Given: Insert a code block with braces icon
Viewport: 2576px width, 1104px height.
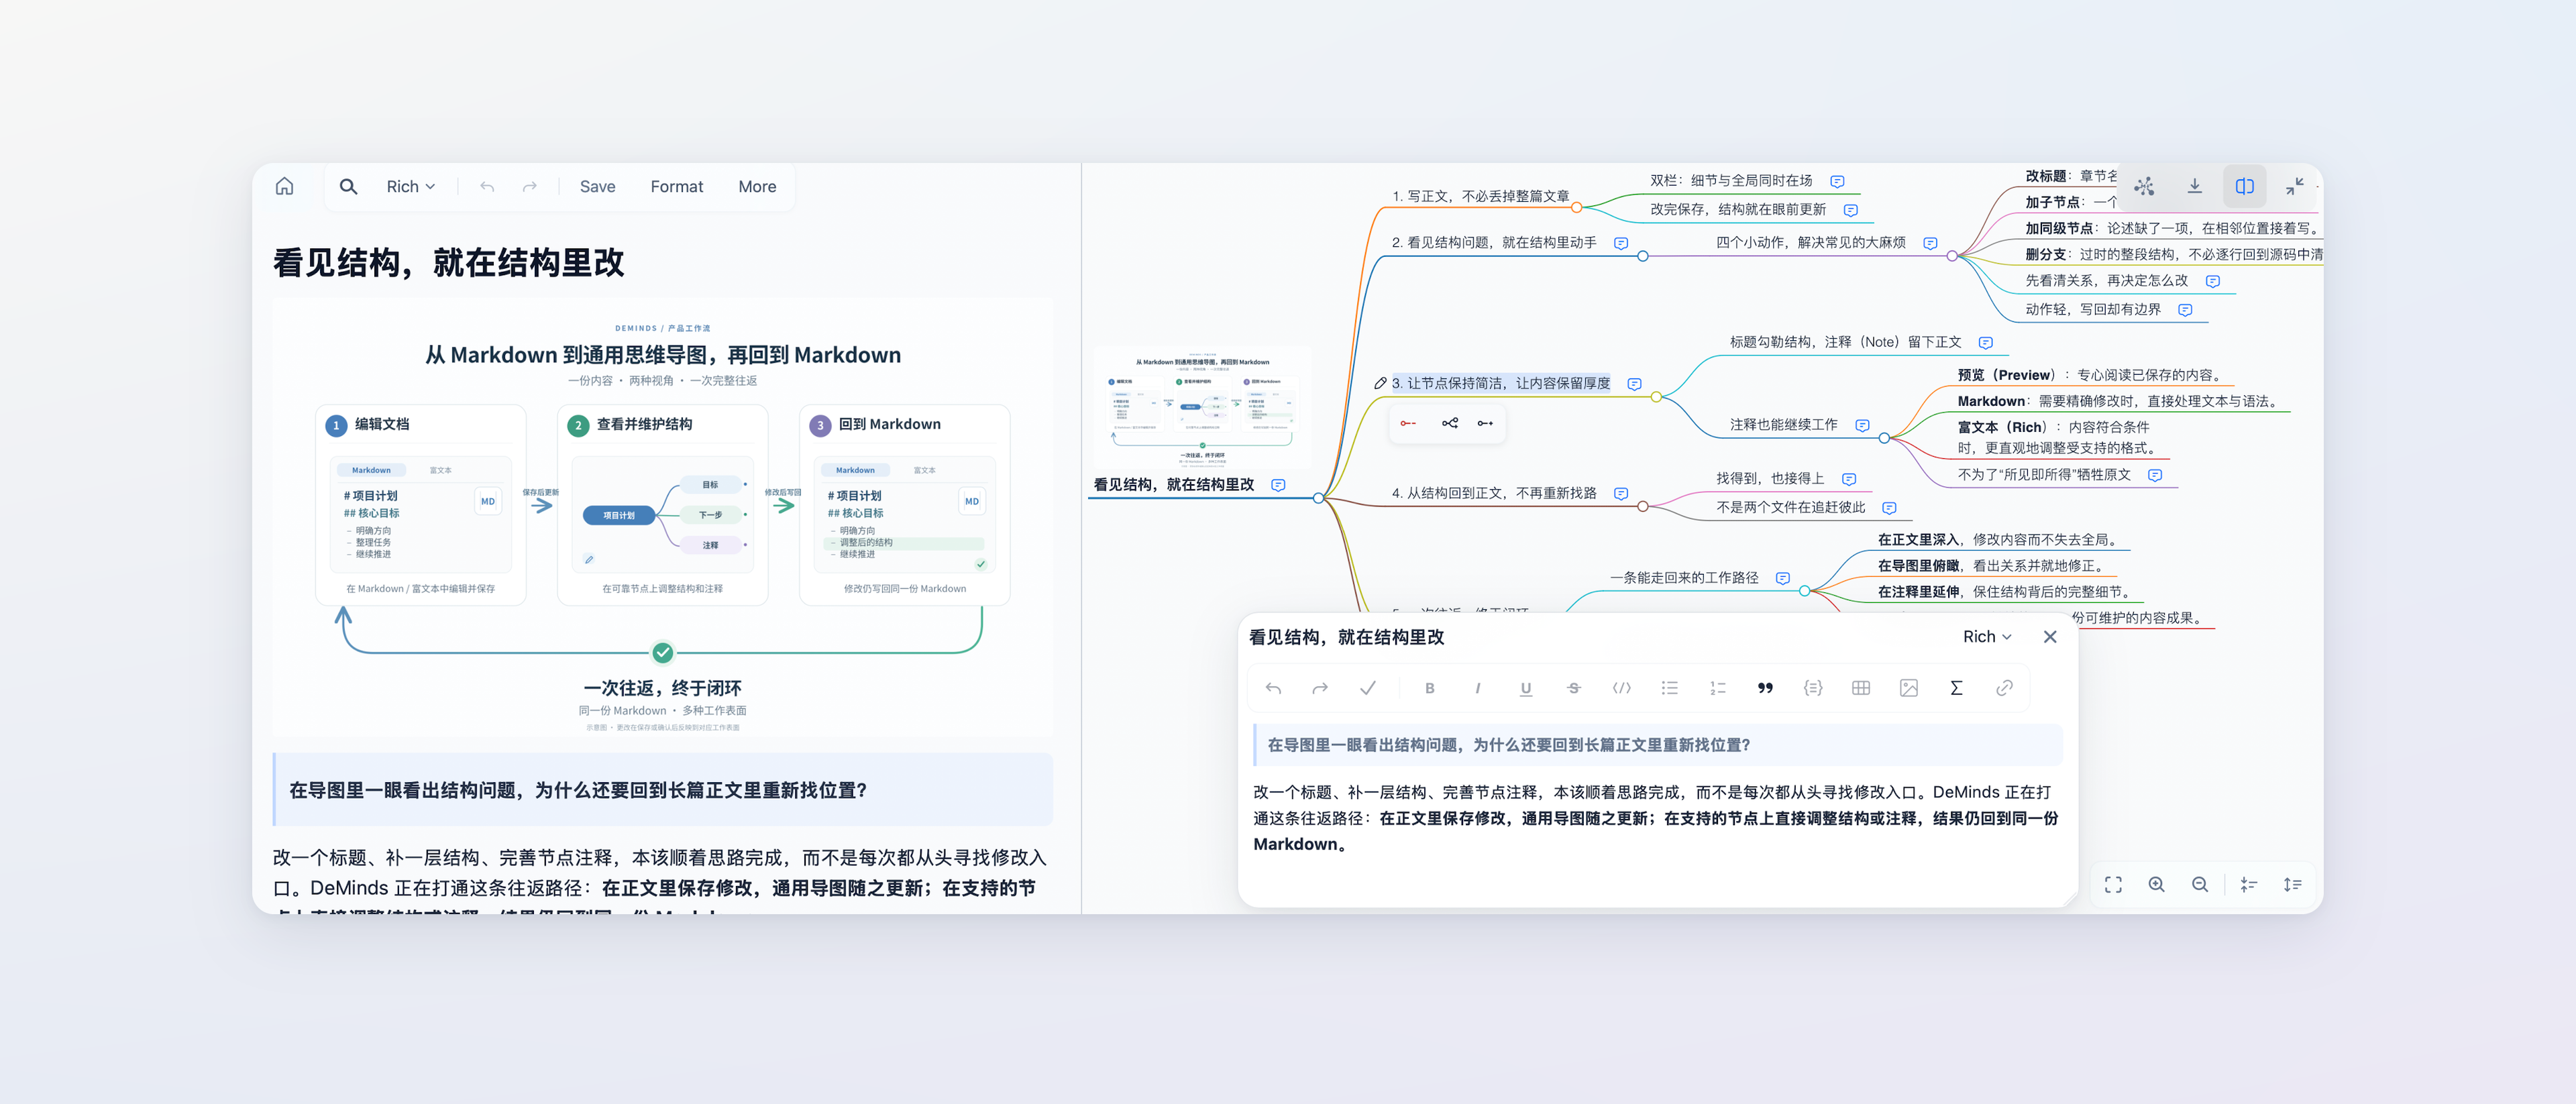Looking at the screenshot, I should (1813, 688).
